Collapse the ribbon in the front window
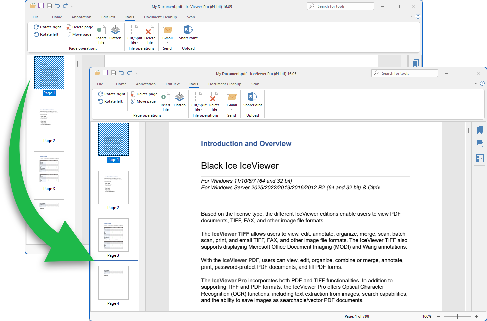 click(476, 84)
